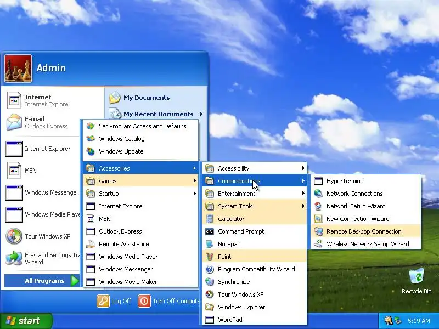Expand the Games submenu arrow
The height and width of the screenshot is (329, 439).
[195, 181]
